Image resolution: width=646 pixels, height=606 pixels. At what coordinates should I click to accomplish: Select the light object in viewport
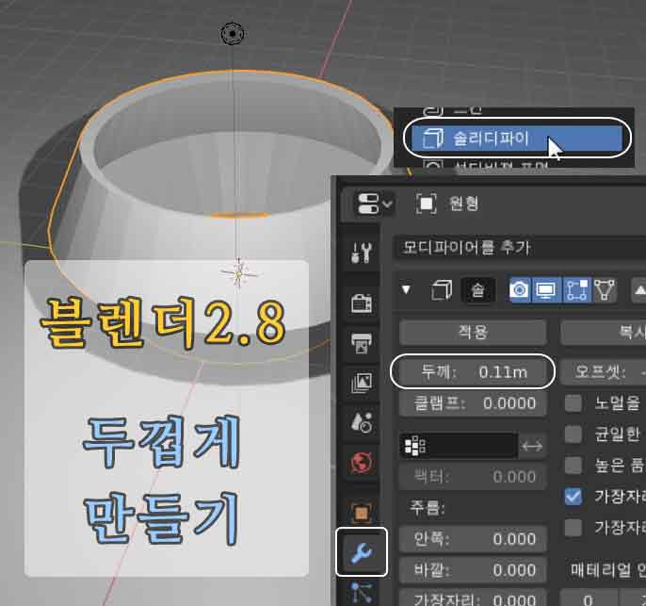233,34
